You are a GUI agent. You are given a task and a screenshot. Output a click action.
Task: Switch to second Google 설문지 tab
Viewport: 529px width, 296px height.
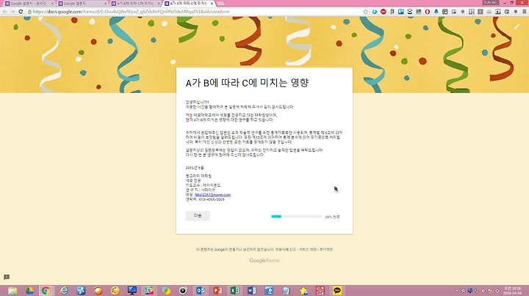(x=82, y=4)
